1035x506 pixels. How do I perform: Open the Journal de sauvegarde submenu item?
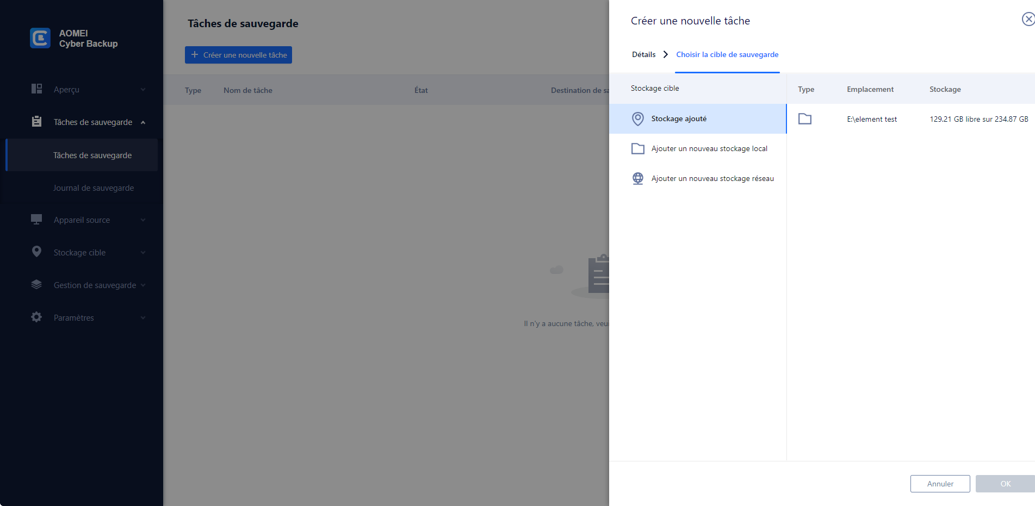[x=93, y=188]
